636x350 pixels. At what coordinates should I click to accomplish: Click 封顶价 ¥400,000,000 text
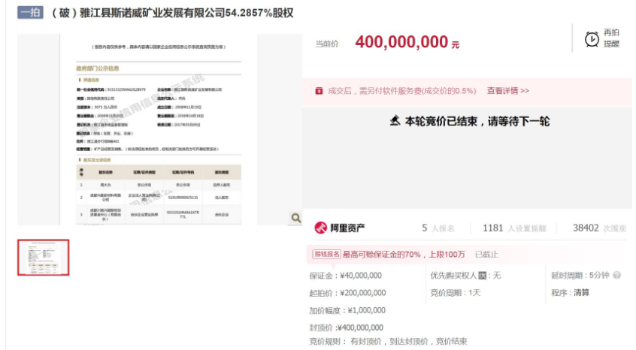coord(346,327)
